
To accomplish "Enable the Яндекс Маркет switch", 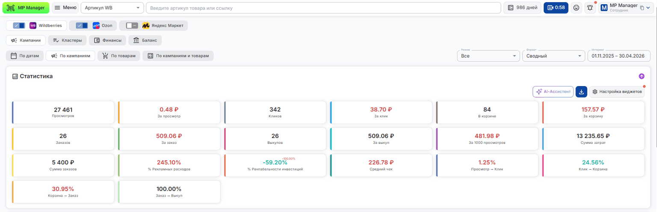I will point(132,26).
